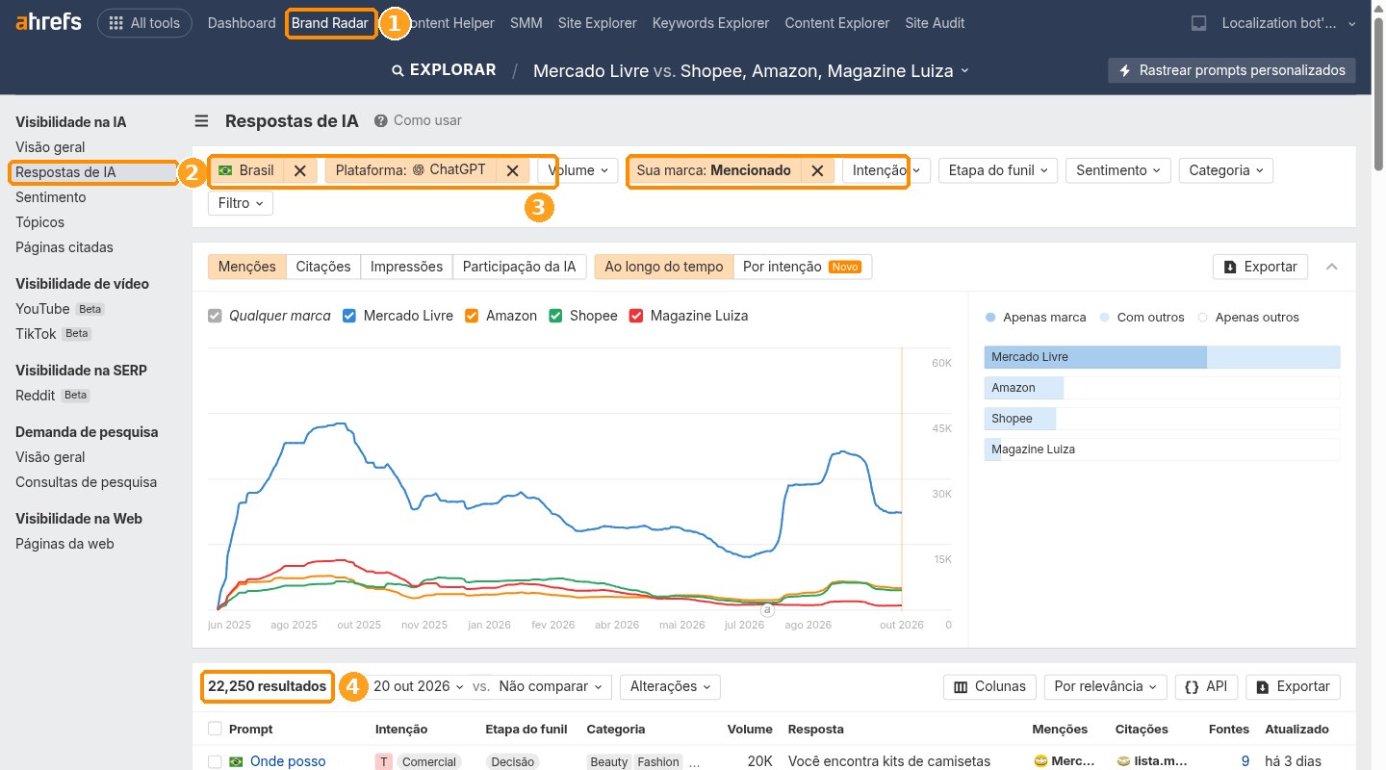
Task: Toggle the Amazon series checkbox
Action: [472, 316]
